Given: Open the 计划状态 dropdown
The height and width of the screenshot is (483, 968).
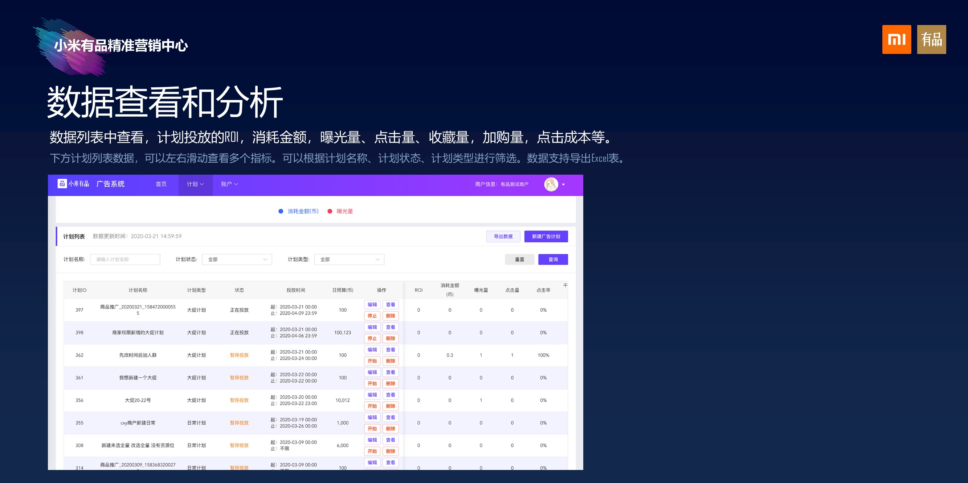Looking at the screenshot, I should coord(237,259).
